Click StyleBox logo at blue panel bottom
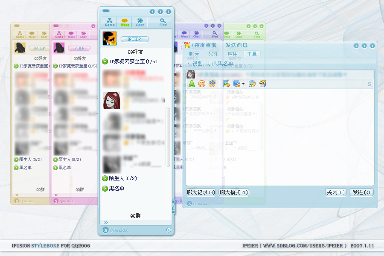The image size is (384, 256). pos(115,230)
